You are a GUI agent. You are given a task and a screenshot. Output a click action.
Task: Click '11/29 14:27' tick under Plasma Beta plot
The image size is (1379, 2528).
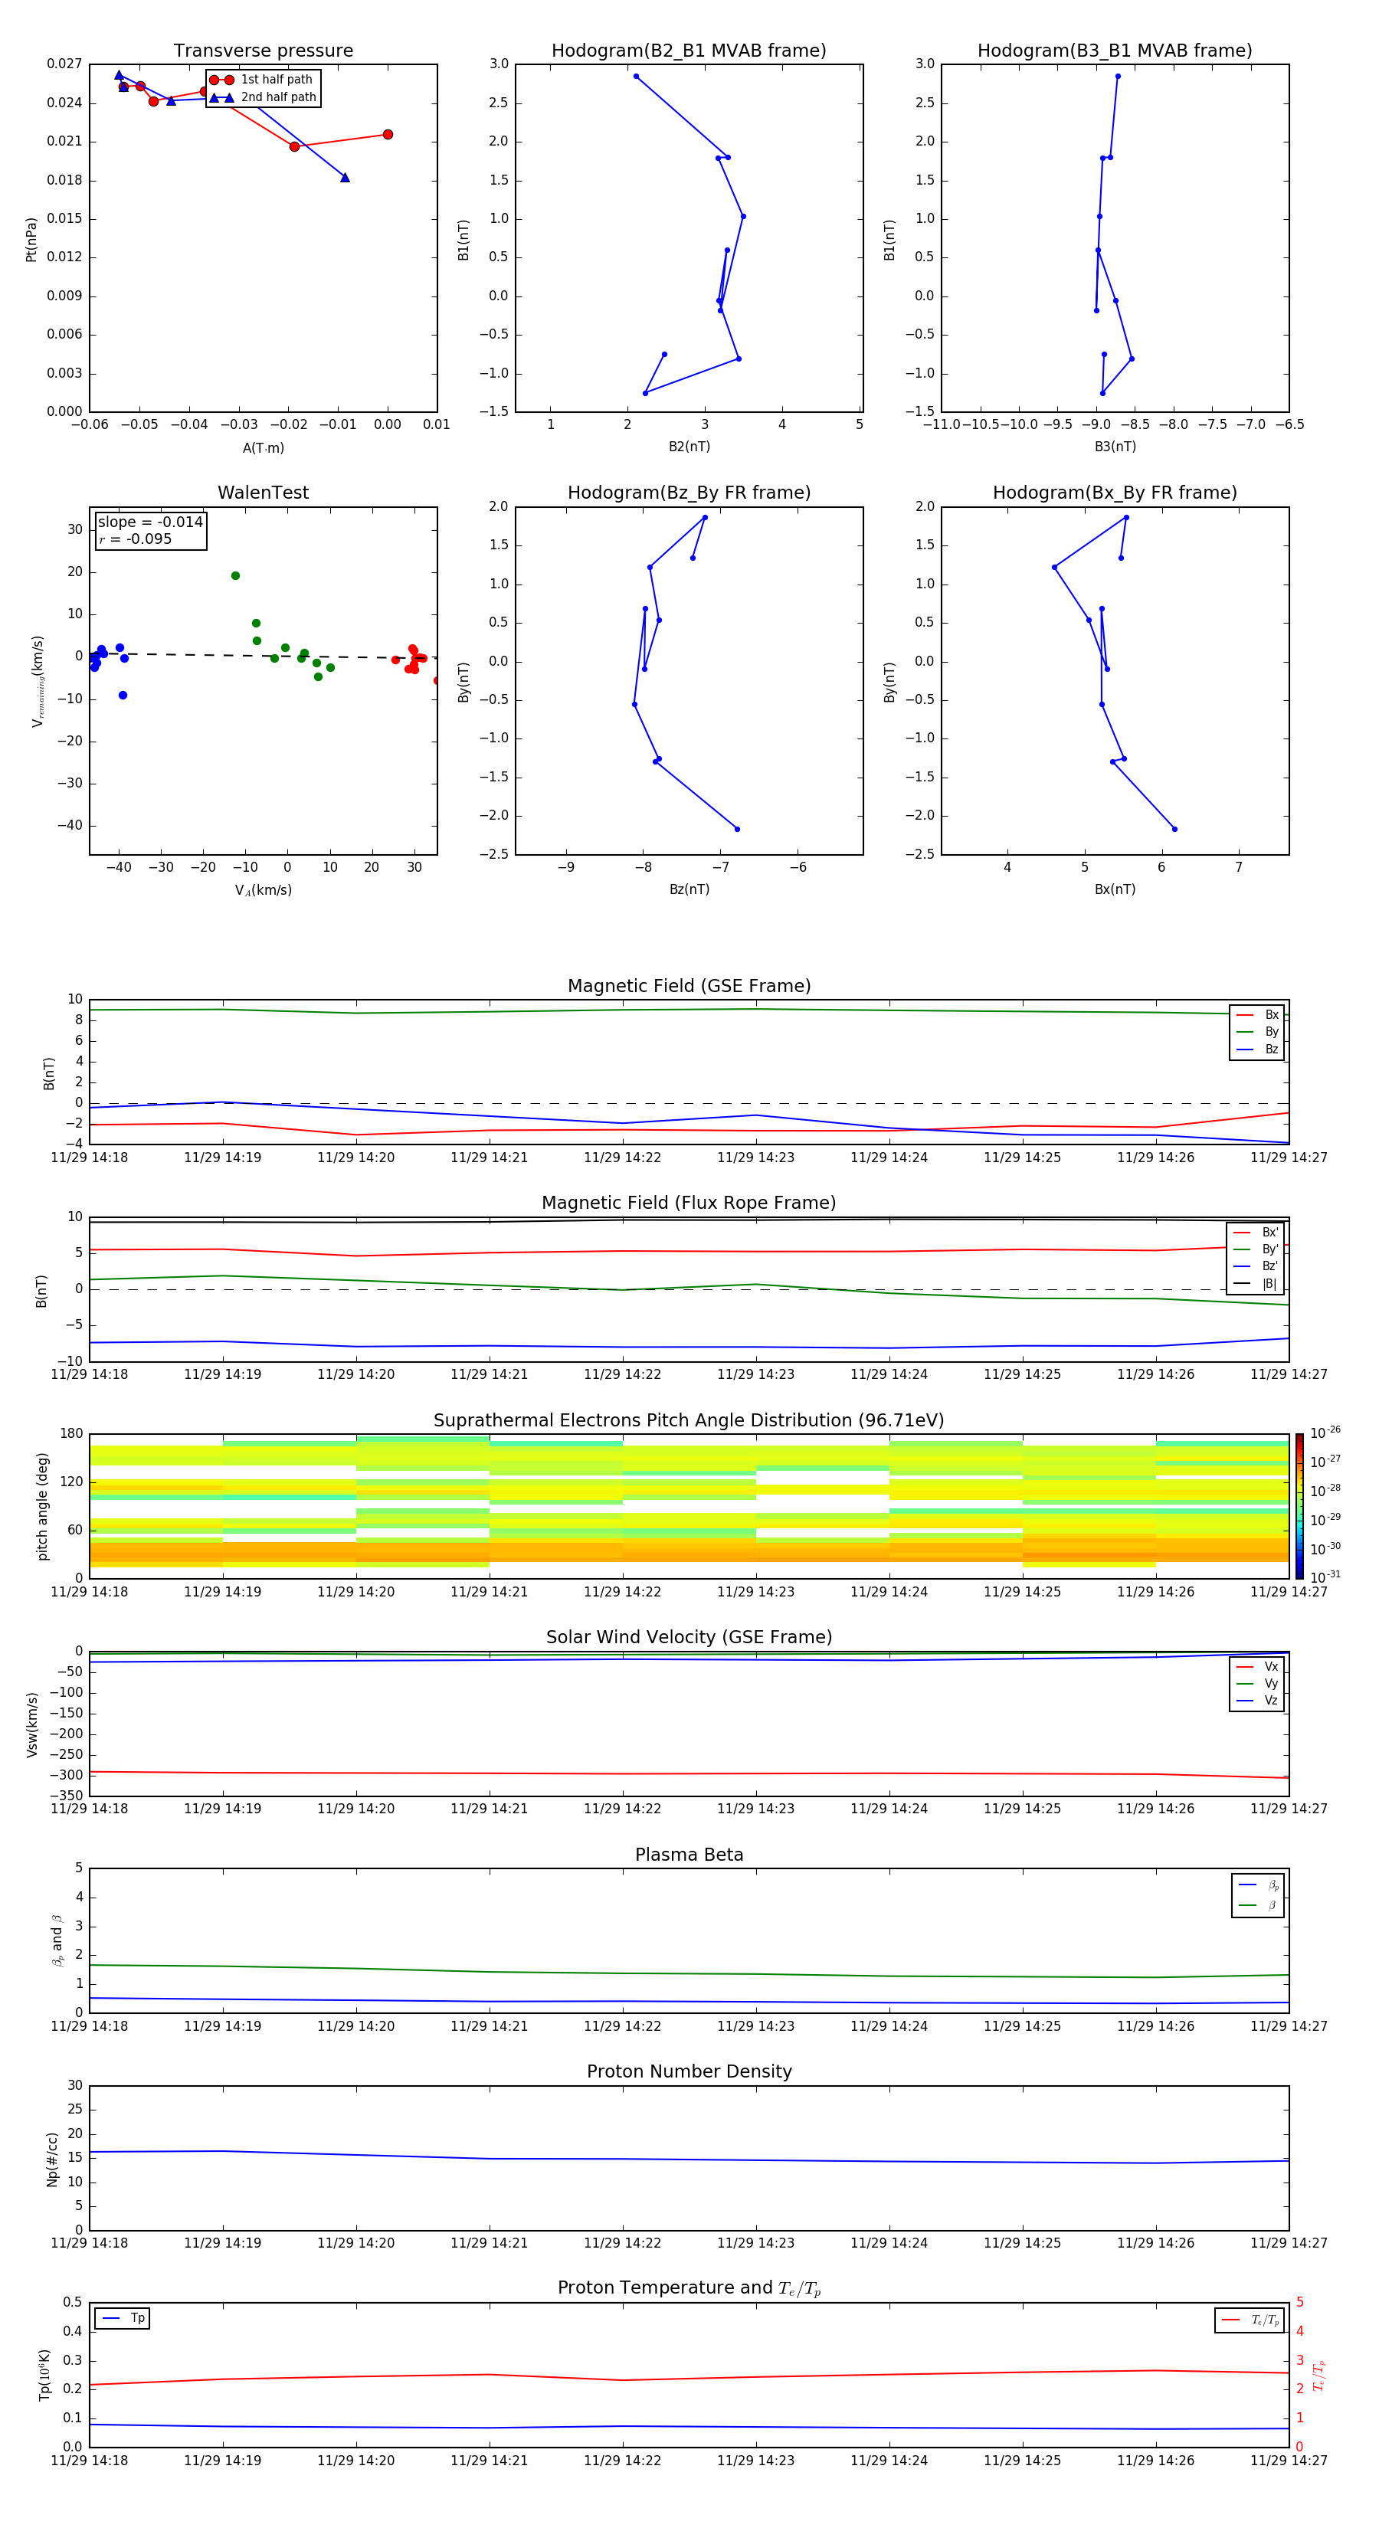pyautogui.click(x=1289, y=2025)
